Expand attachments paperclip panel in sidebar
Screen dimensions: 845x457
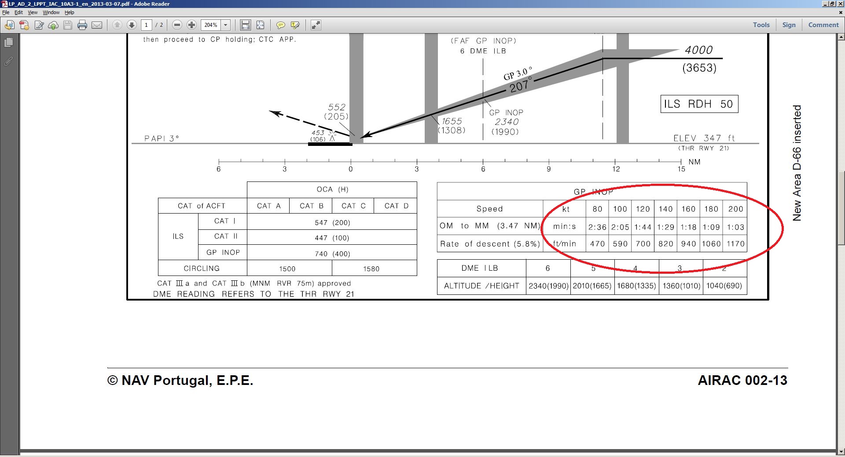8,62
